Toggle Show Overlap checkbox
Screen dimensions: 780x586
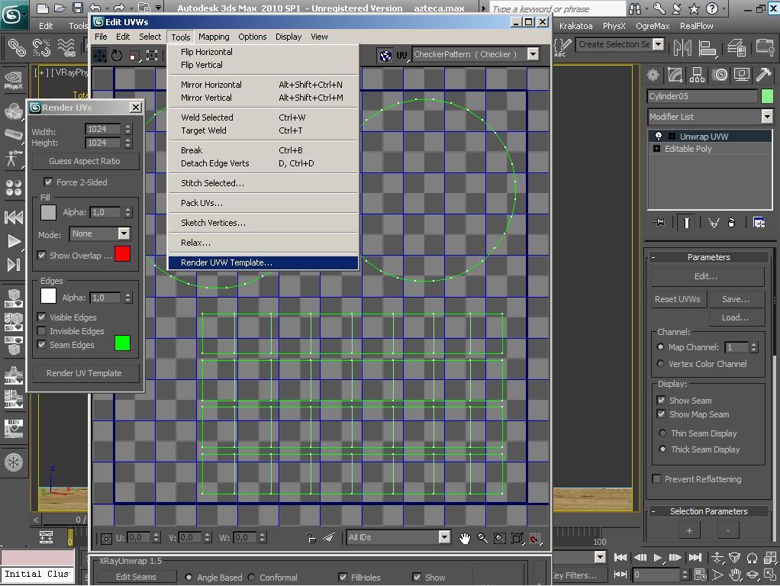coord(41,255)
